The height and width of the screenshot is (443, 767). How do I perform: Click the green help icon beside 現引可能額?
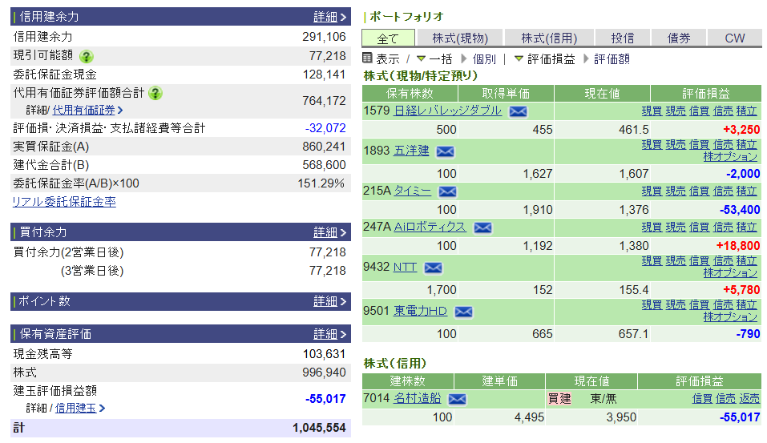pos(87,56)
